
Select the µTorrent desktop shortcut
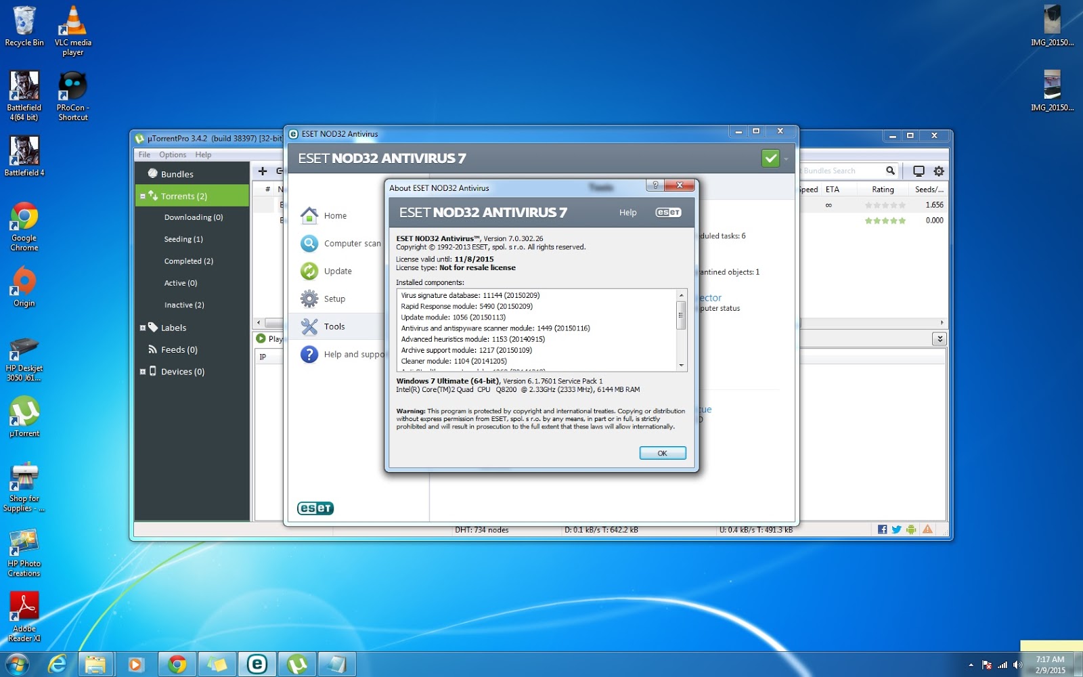24,416
